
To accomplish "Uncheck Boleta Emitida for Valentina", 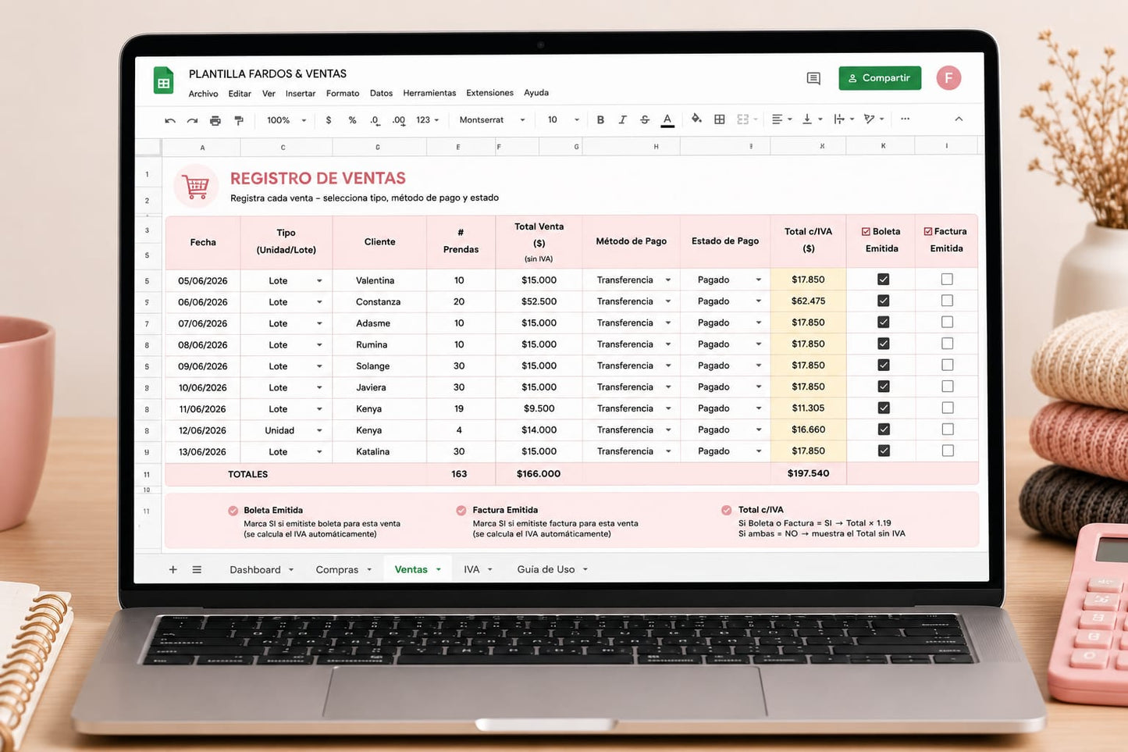I will coord(883,280).
